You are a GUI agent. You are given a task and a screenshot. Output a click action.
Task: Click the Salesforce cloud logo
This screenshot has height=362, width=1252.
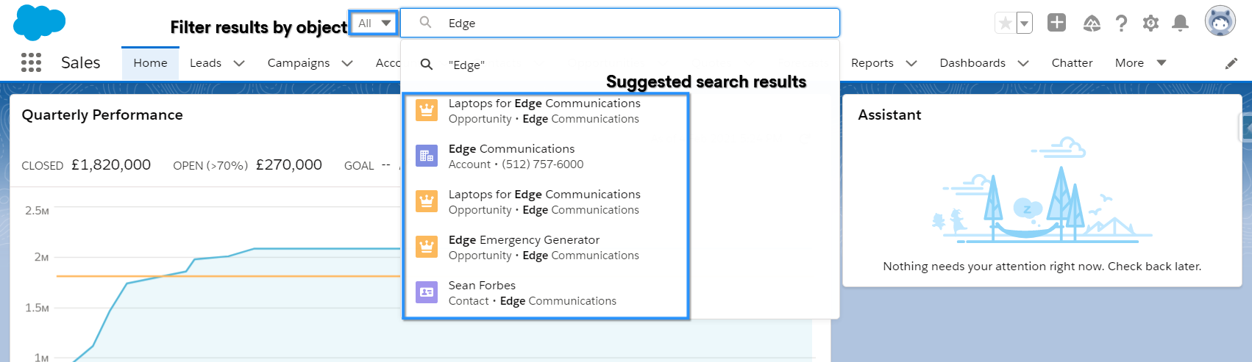pos(39,22)
